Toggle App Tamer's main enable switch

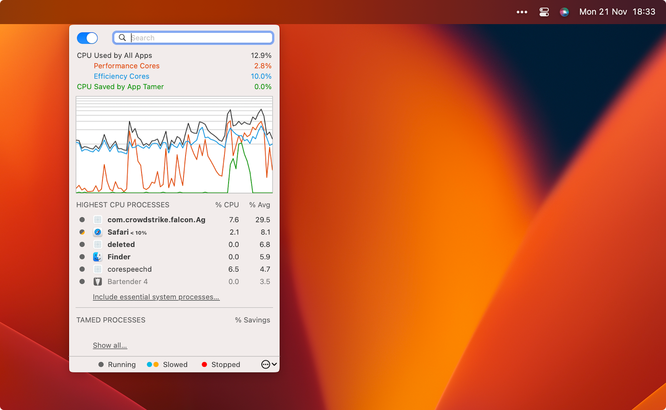tap(87, 38)
